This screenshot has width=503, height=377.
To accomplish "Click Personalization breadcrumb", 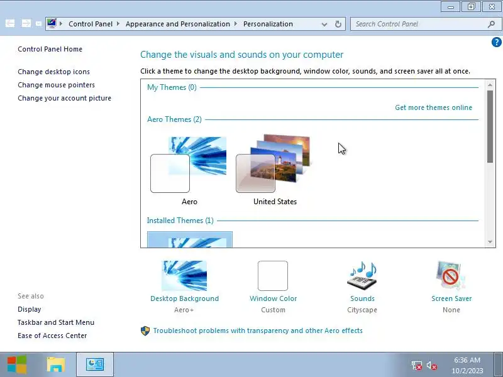I will pos(268,24).
